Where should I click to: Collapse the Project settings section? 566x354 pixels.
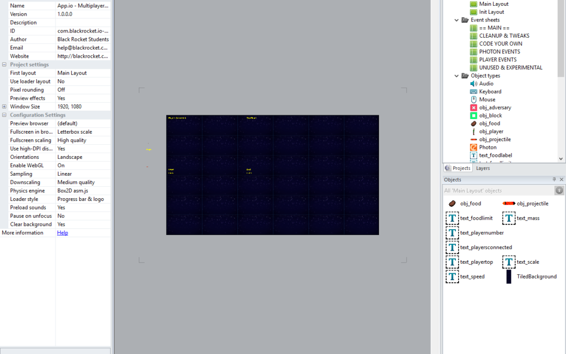(4, 65)
